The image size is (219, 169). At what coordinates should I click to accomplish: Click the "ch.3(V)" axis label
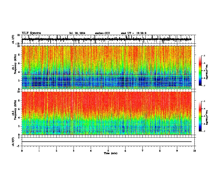point(13,142)
